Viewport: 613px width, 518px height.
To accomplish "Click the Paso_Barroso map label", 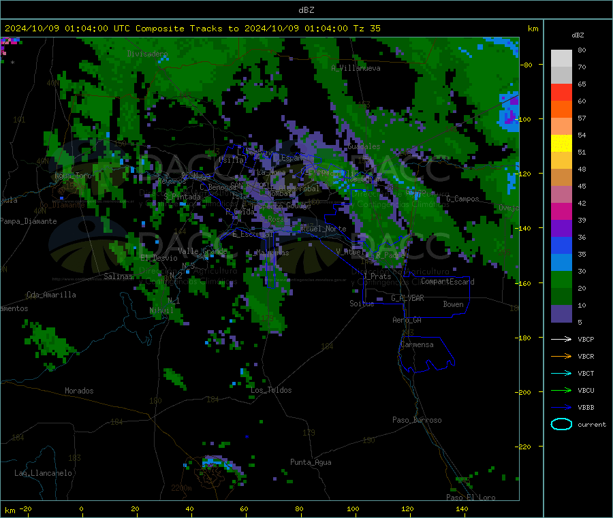I will [417, 420].
